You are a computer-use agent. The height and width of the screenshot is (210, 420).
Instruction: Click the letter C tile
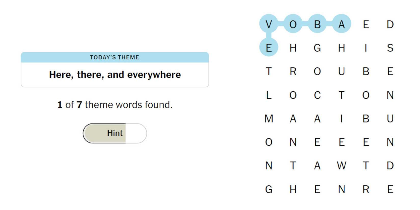point(317,95)
